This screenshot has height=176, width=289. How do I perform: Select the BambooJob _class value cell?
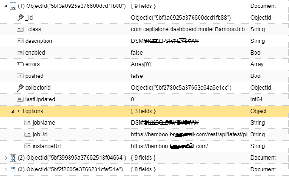(x=189, y=29)
